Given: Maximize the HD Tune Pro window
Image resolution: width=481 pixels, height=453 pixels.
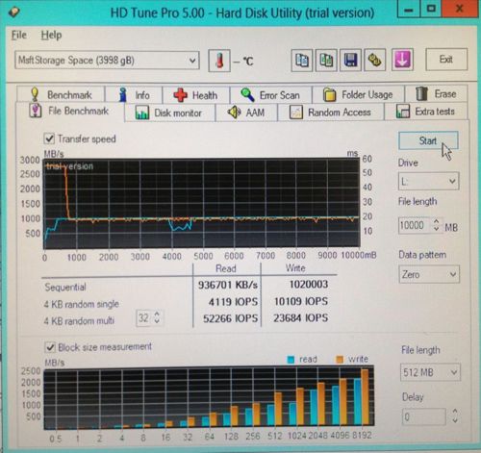Looking at the screenshot, I should point(430,9).
